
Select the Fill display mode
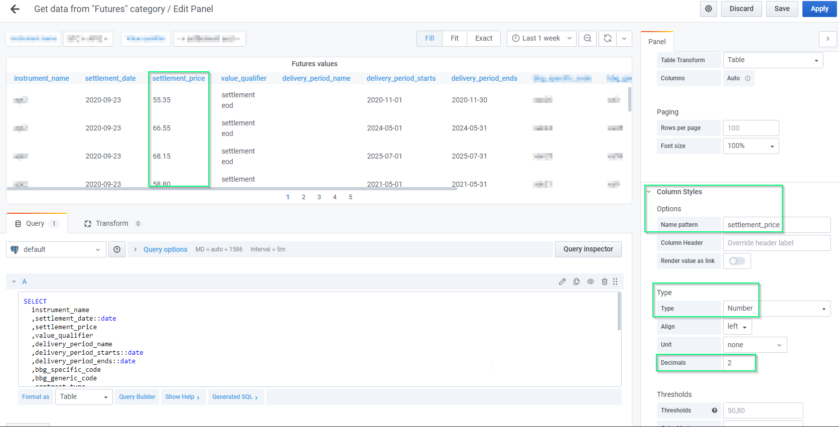point(430,38)
